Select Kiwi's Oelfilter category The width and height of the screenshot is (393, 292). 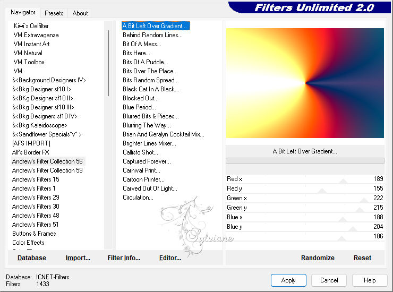point(31,26)
